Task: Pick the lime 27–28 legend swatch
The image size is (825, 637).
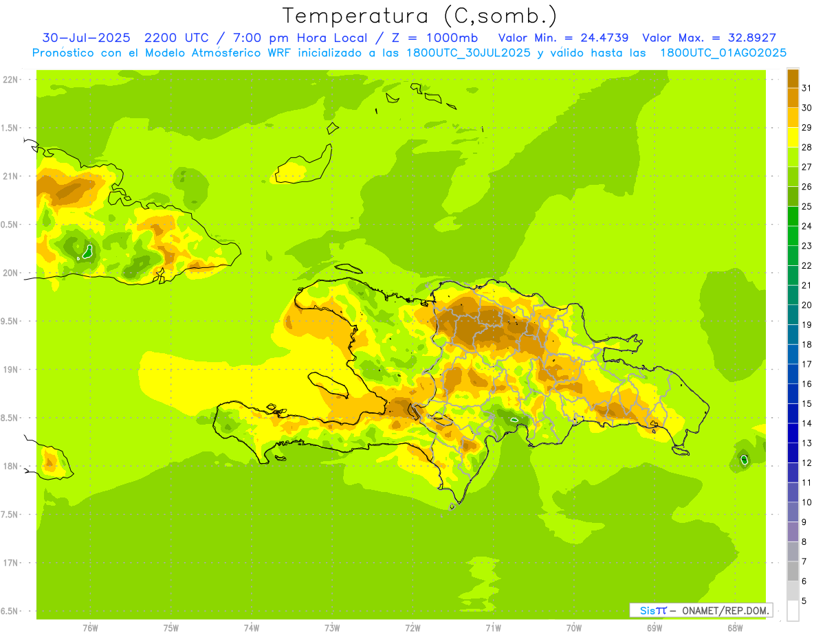Action: click(793, 157)
